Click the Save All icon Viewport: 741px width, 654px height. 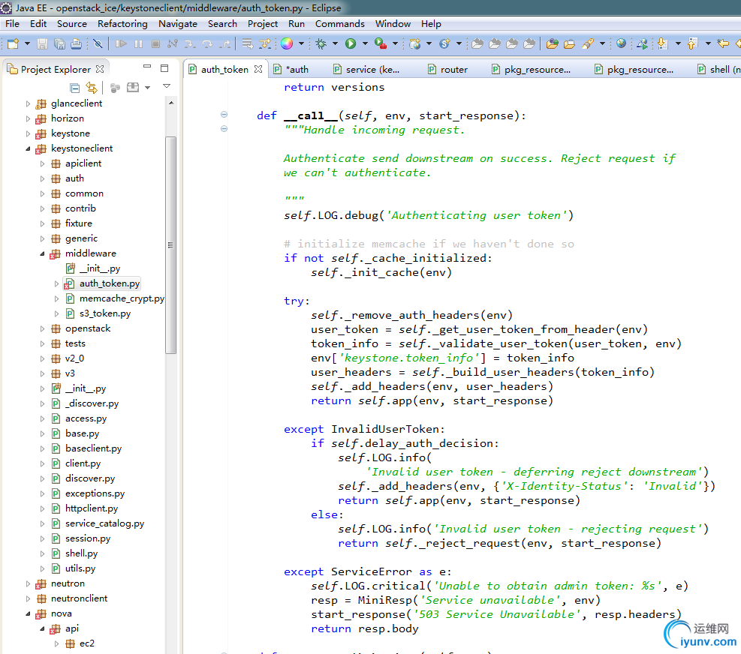coord(59,44)
